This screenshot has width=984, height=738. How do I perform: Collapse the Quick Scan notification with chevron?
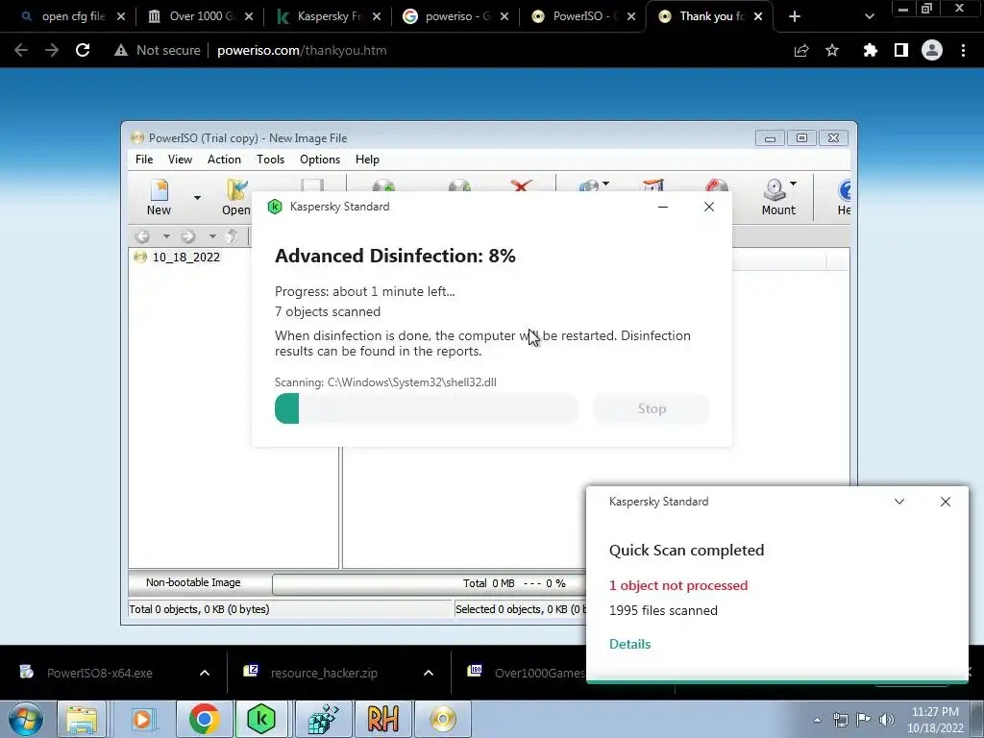pyautogui.click(x=899, y=502)
